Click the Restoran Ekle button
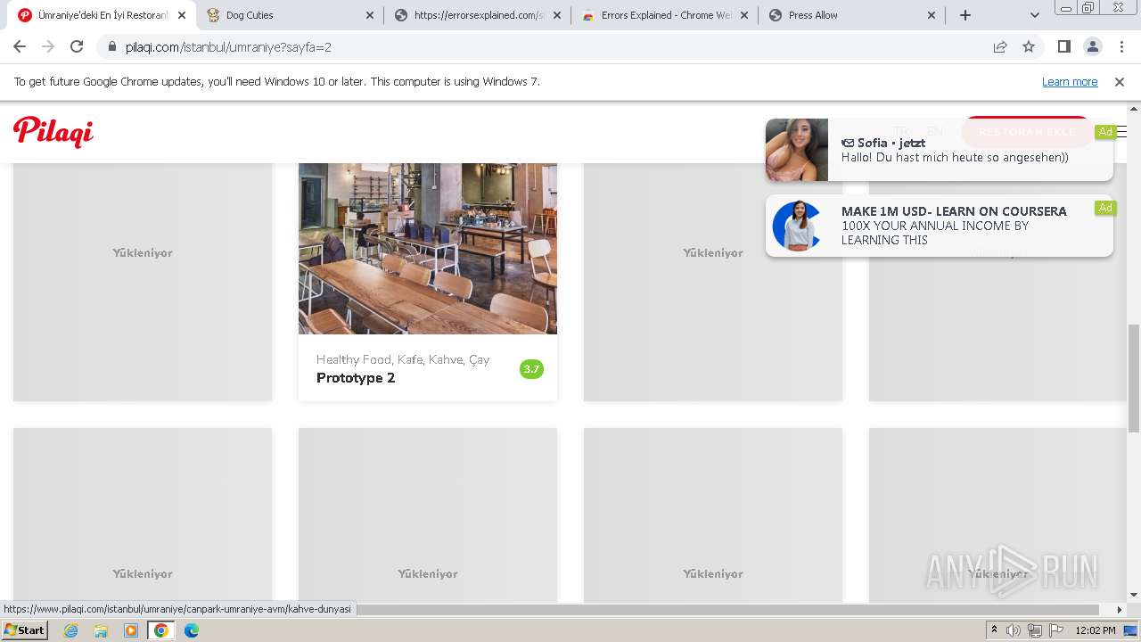 coord(1027,132)
